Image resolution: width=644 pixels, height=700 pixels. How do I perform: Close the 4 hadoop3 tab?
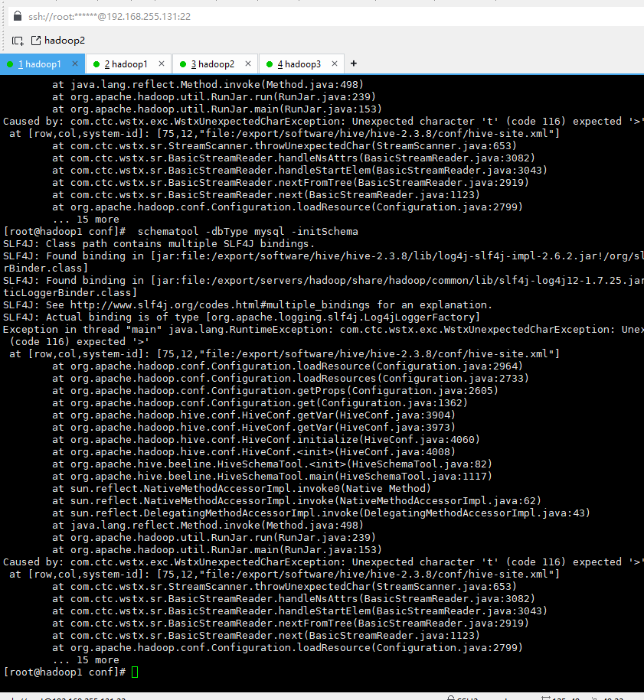click(x=335, y=63)
